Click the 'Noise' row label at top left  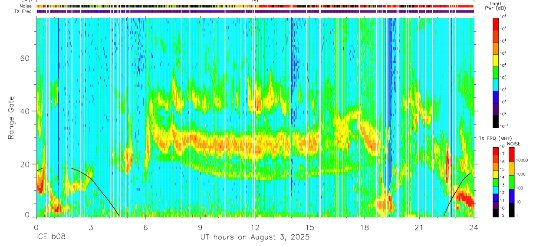[26, 6]
